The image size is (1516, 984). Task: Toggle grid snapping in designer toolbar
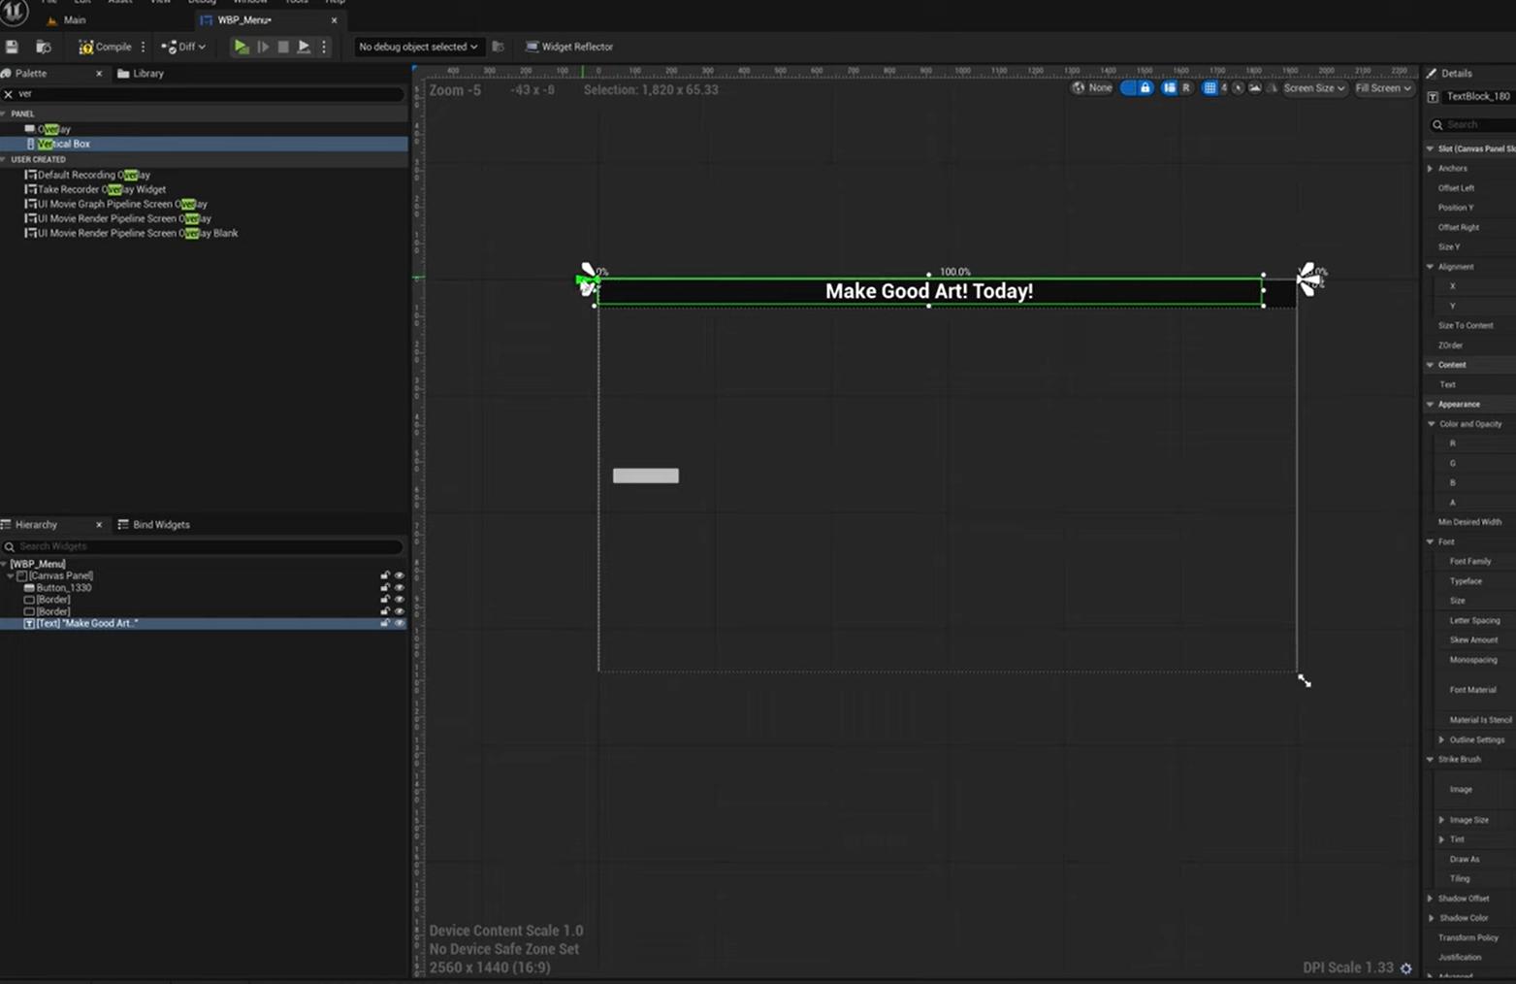pos(1210,88)
